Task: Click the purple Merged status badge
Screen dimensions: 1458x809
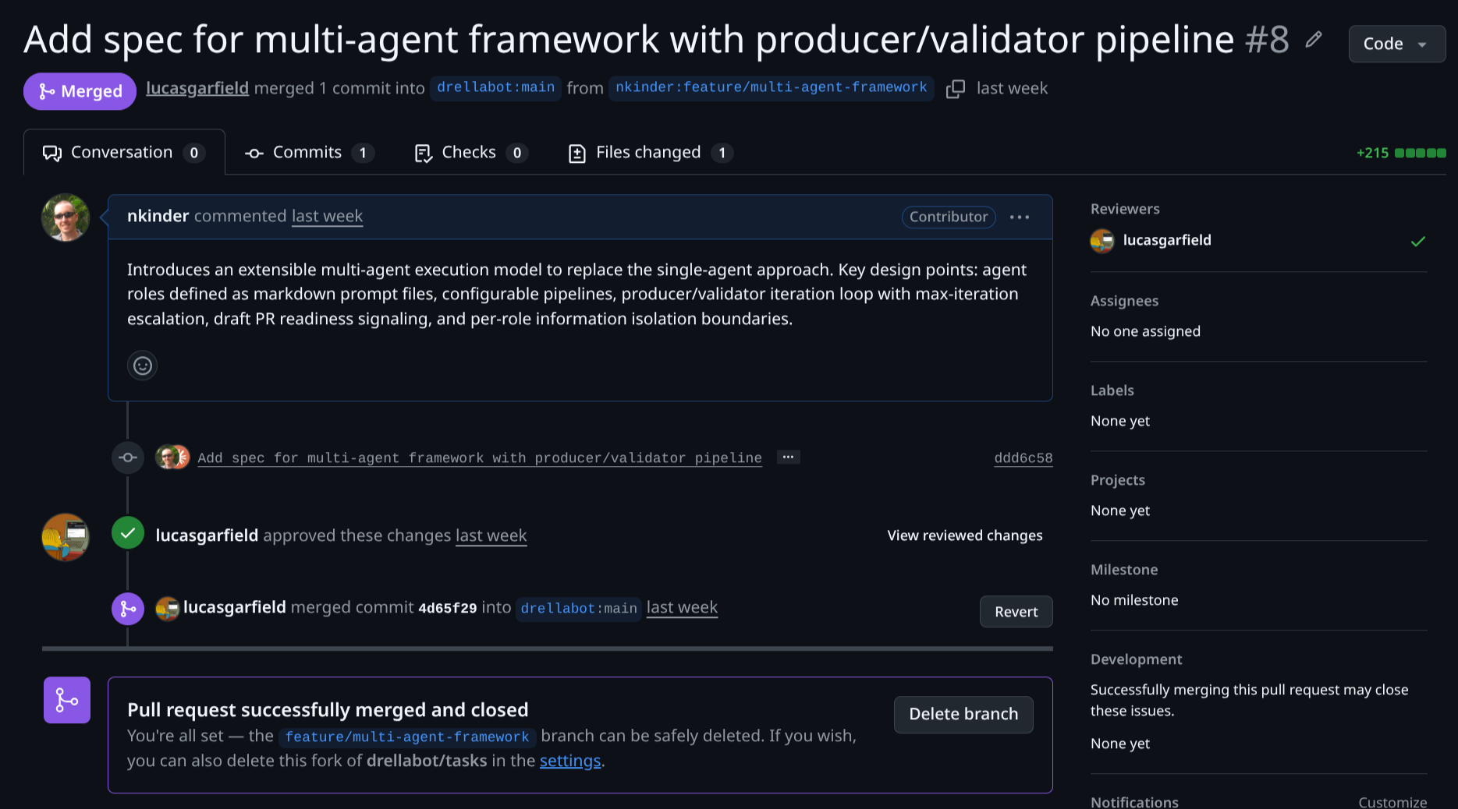Action: point(80,91)
